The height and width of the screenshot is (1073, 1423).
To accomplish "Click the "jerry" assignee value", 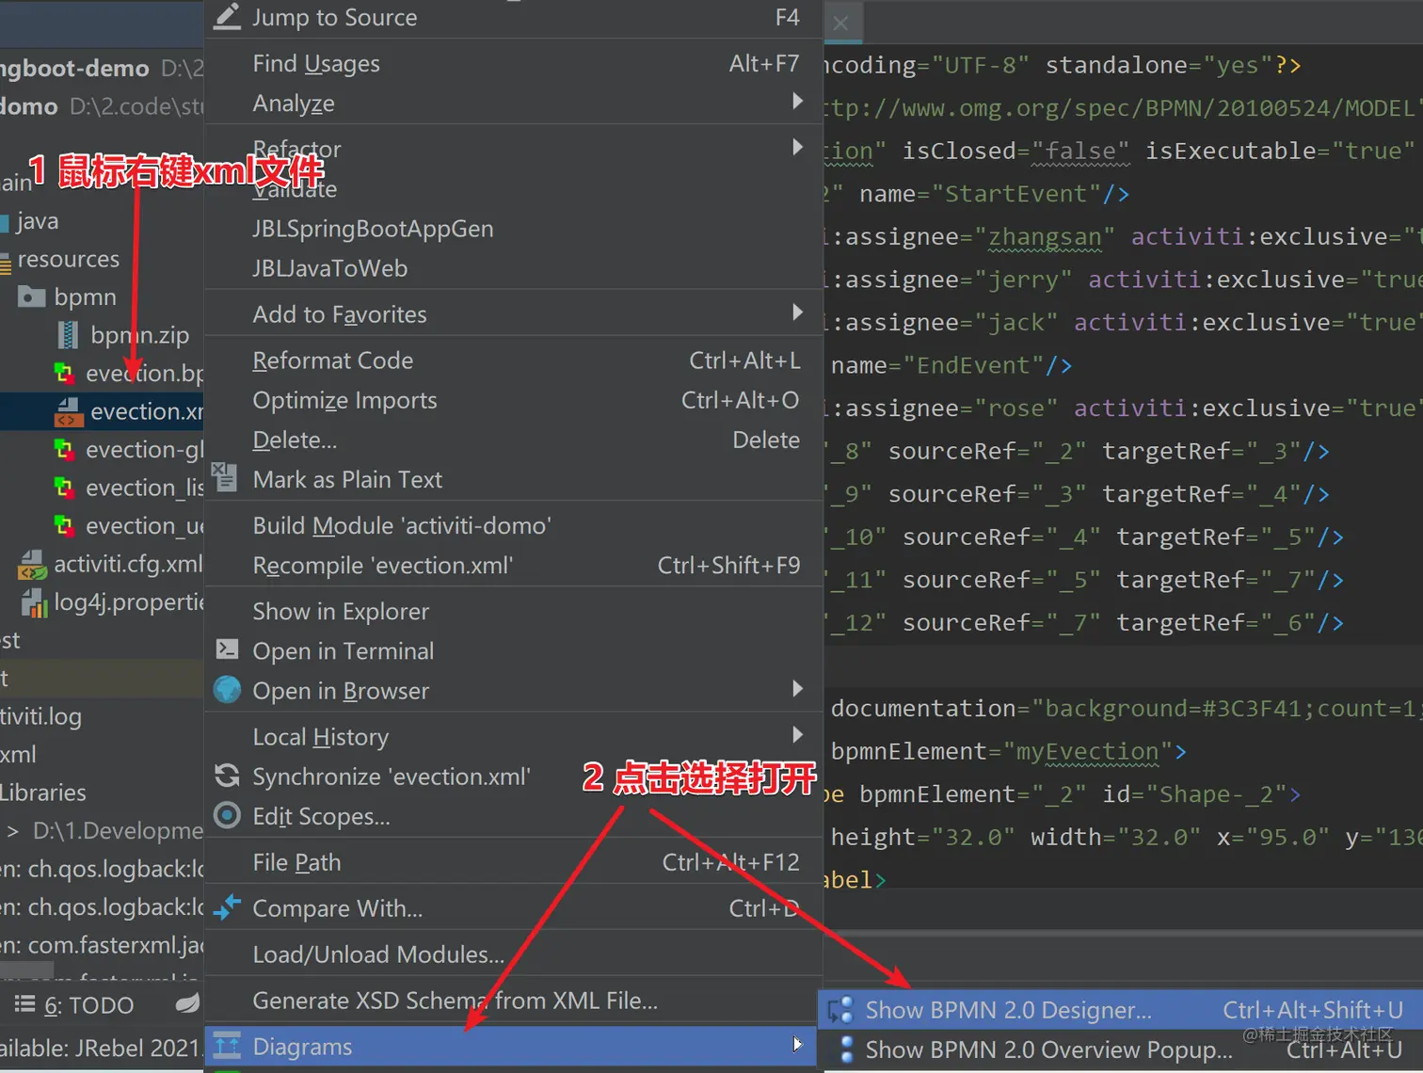I will click(x=1023, y=280).
